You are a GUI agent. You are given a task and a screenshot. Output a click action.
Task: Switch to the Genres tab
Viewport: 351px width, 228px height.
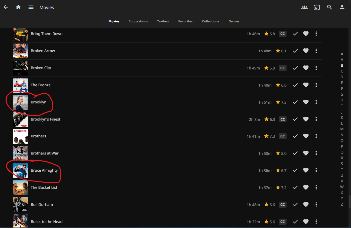click(x=234, y=21)
